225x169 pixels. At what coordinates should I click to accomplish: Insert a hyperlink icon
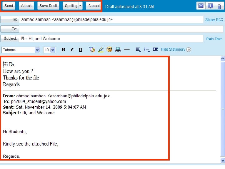(x=118, y=50)
